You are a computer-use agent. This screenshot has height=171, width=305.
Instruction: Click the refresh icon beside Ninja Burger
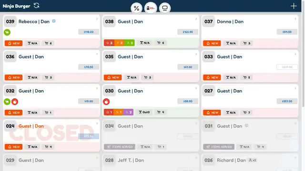(x=36, y=5)
